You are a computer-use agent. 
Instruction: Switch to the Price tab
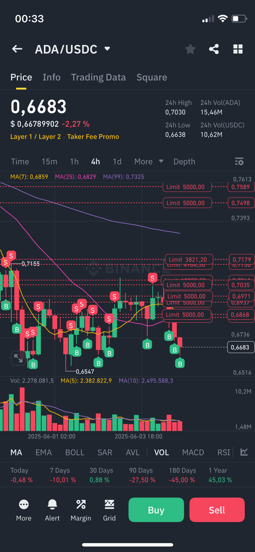(x=21, y=77)
